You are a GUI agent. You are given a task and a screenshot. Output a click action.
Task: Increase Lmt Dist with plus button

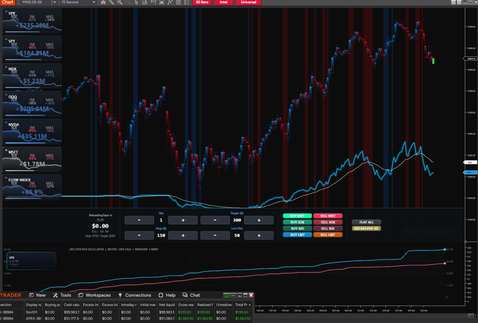click(x=259, y=236)
